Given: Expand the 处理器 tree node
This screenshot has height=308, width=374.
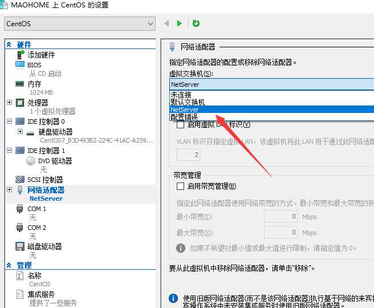Looking at the screenshot, I should point(9,102).
